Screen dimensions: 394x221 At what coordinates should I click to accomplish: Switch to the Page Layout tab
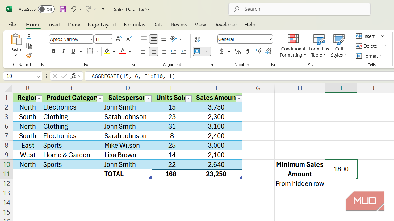click(x=102, y=25)
